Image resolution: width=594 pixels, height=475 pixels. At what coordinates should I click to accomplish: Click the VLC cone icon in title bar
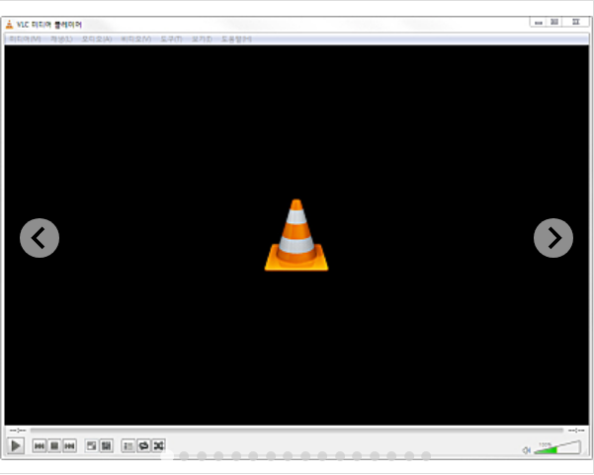pyautogui.click(x=10, y=25)
